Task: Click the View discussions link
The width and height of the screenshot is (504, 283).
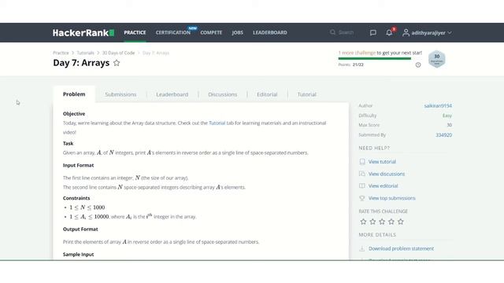Action: click(387, 174)
